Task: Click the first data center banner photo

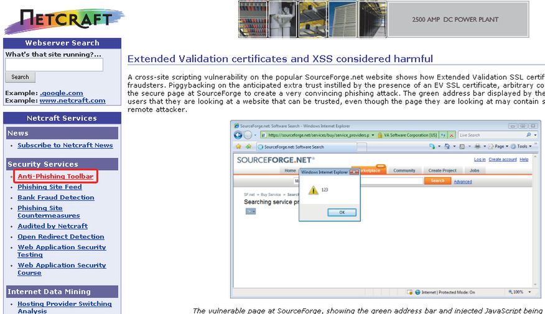Action: [x=253, y=19]
